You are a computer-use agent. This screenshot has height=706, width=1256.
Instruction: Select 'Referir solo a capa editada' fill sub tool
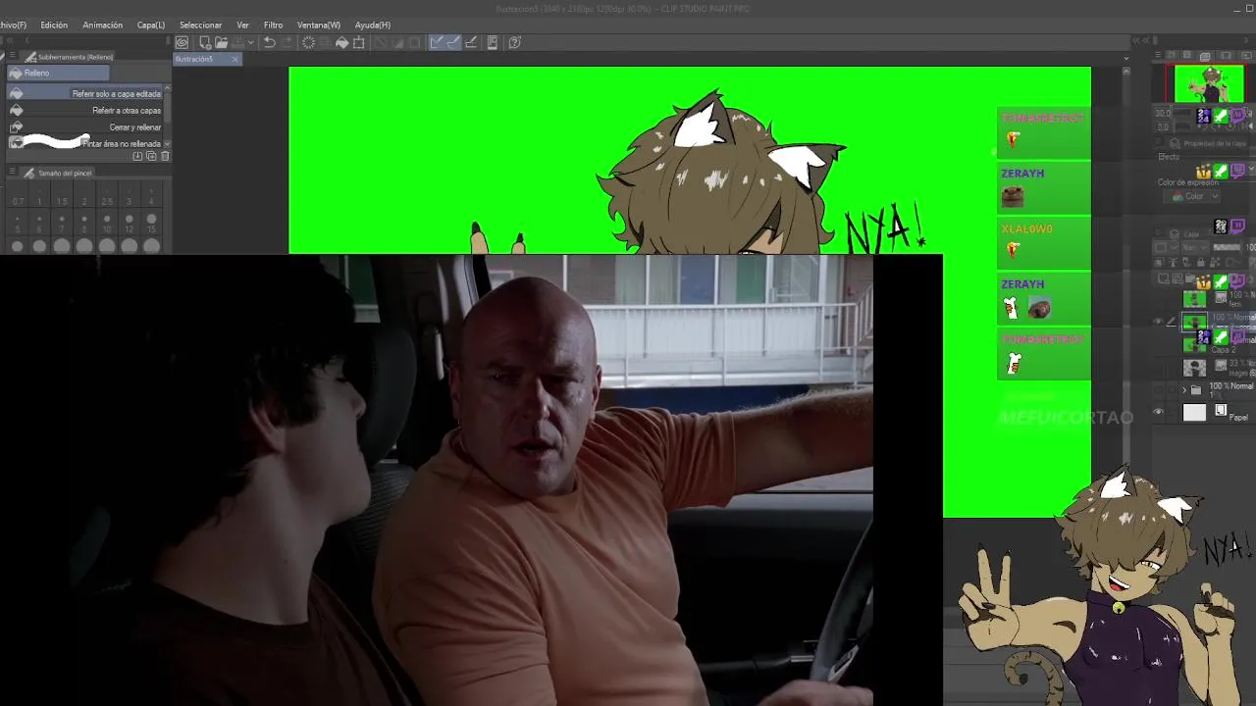(85, 93)
